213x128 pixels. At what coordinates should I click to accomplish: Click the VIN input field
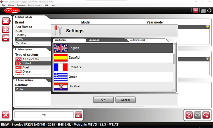pyautogui.click(x=44, y=115)
